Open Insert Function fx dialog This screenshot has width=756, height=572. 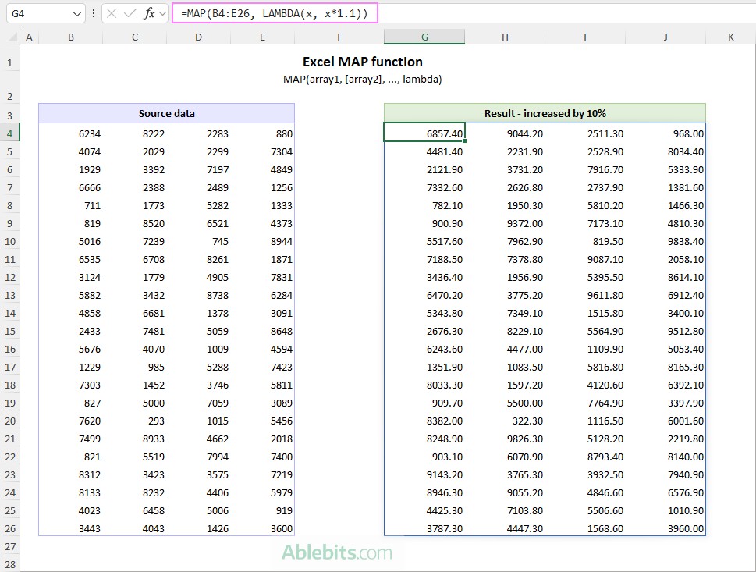click(x=149, y=13)
